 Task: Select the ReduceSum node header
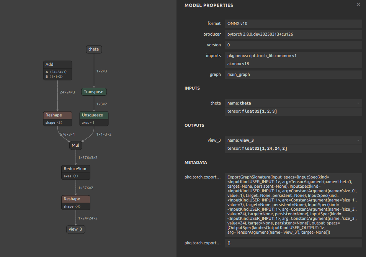[x=76, y=169]
